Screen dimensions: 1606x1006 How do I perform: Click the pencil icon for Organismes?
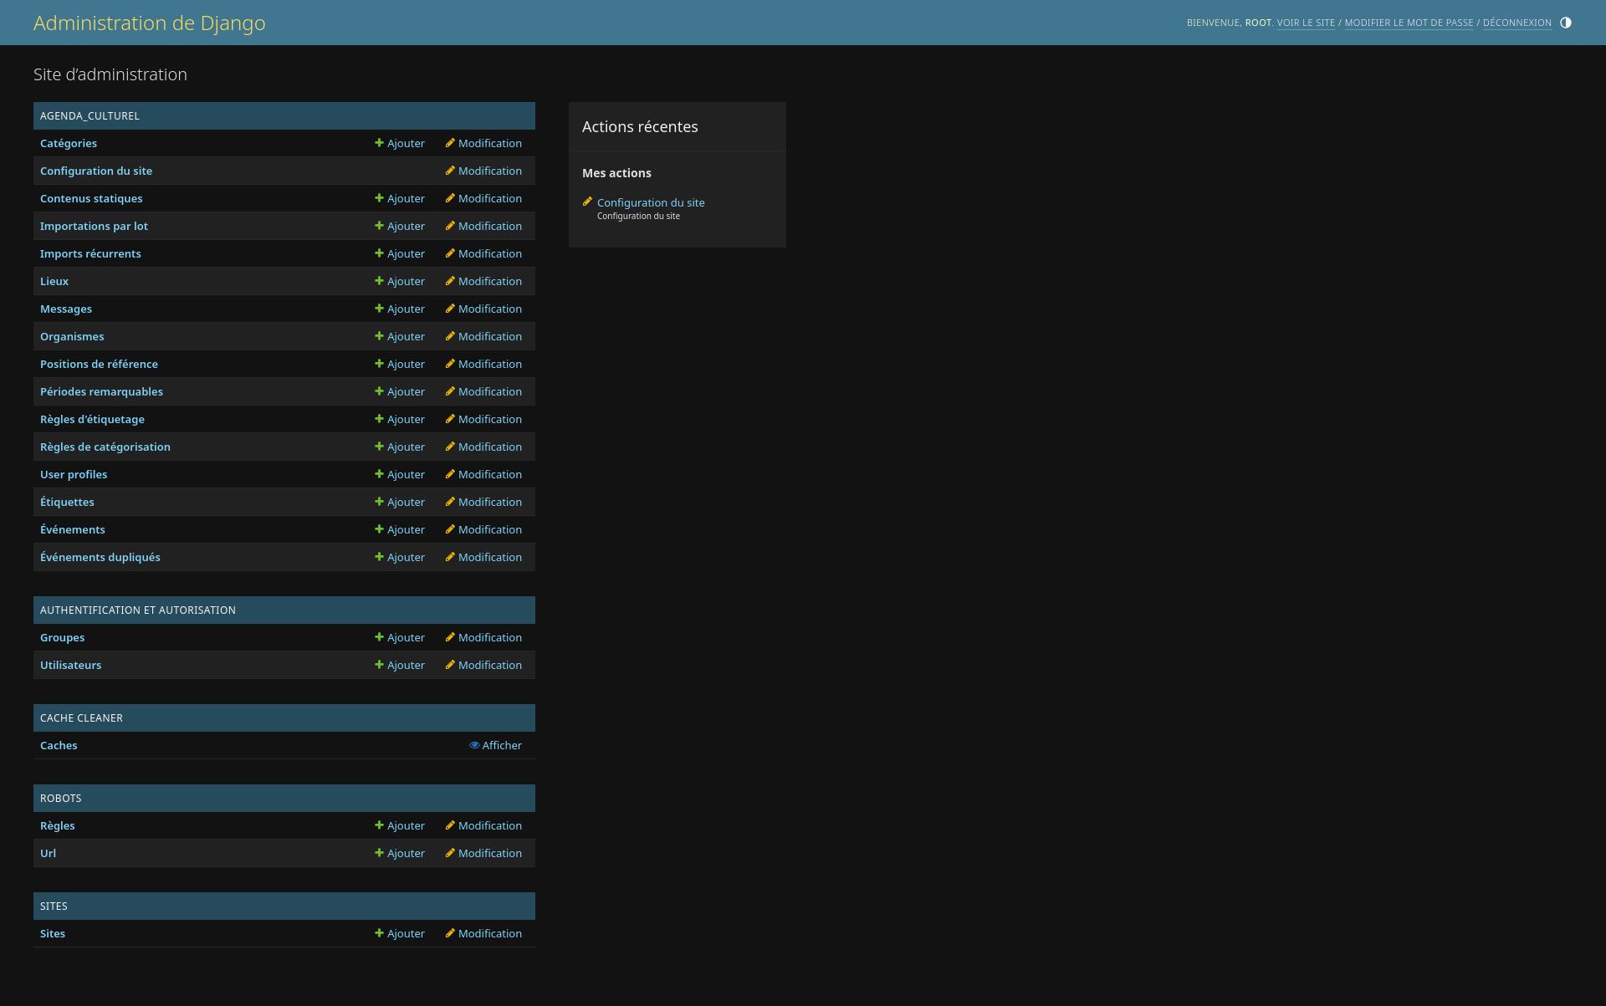tap(450, 336)
